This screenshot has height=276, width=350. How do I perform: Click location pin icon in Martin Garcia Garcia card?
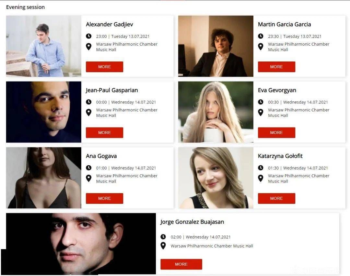click(261, 47)
